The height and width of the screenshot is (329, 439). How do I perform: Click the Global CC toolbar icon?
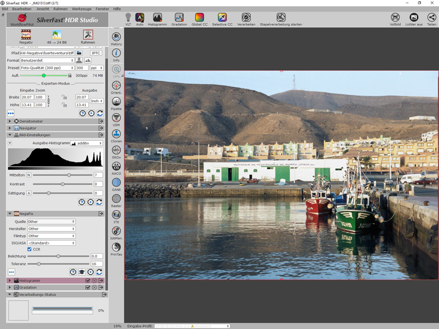199,18
